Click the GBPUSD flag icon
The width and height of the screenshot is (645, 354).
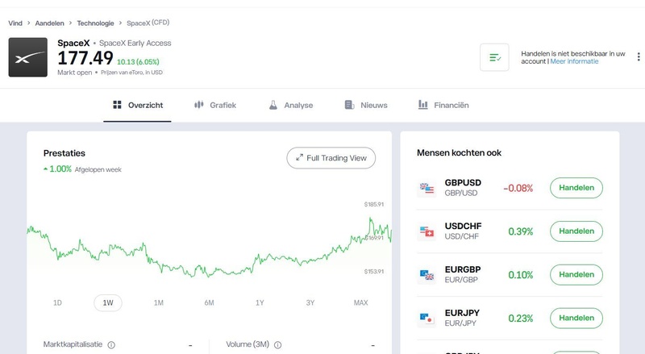(427, 188)
